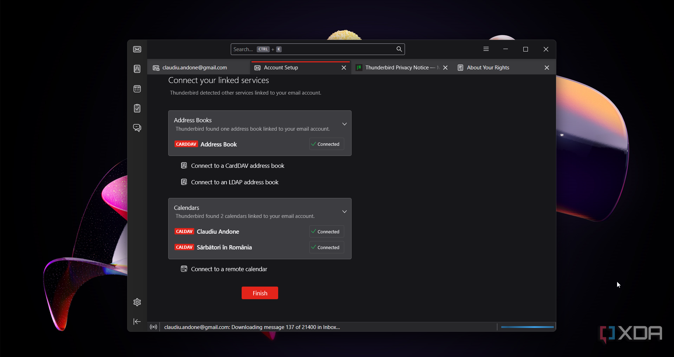This screenshot has height=357, width=674.
Task: Close the Account Setup tab
Action: (x=344, y=68)
